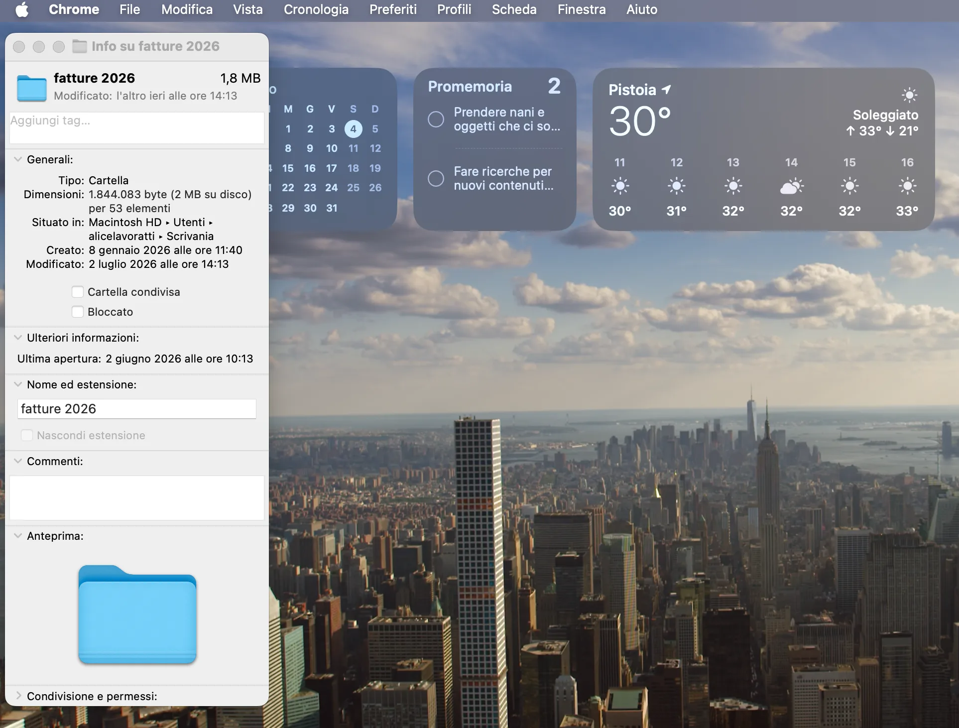This screenshot has height=728, width=959.
Task: Select day 31 in the calendar widget
Action: 332,208
